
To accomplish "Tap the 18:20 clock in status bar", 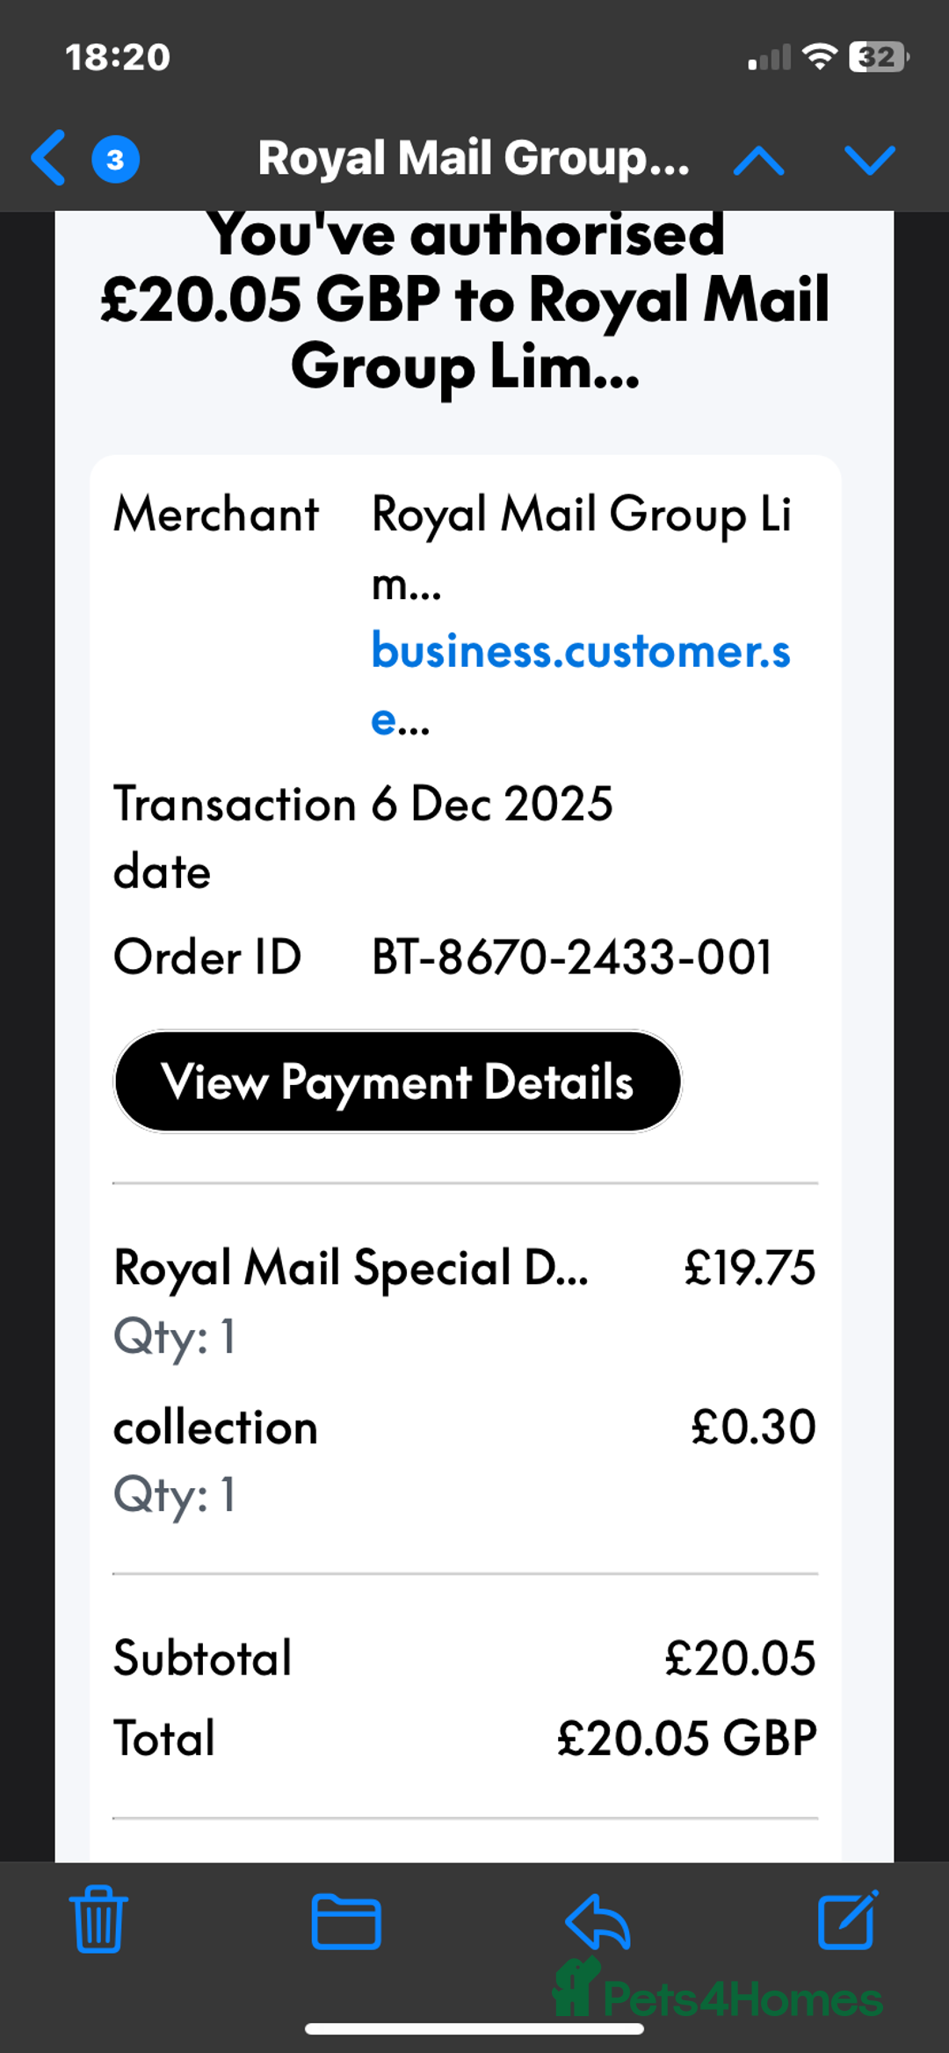I will [x=118, y=58].
